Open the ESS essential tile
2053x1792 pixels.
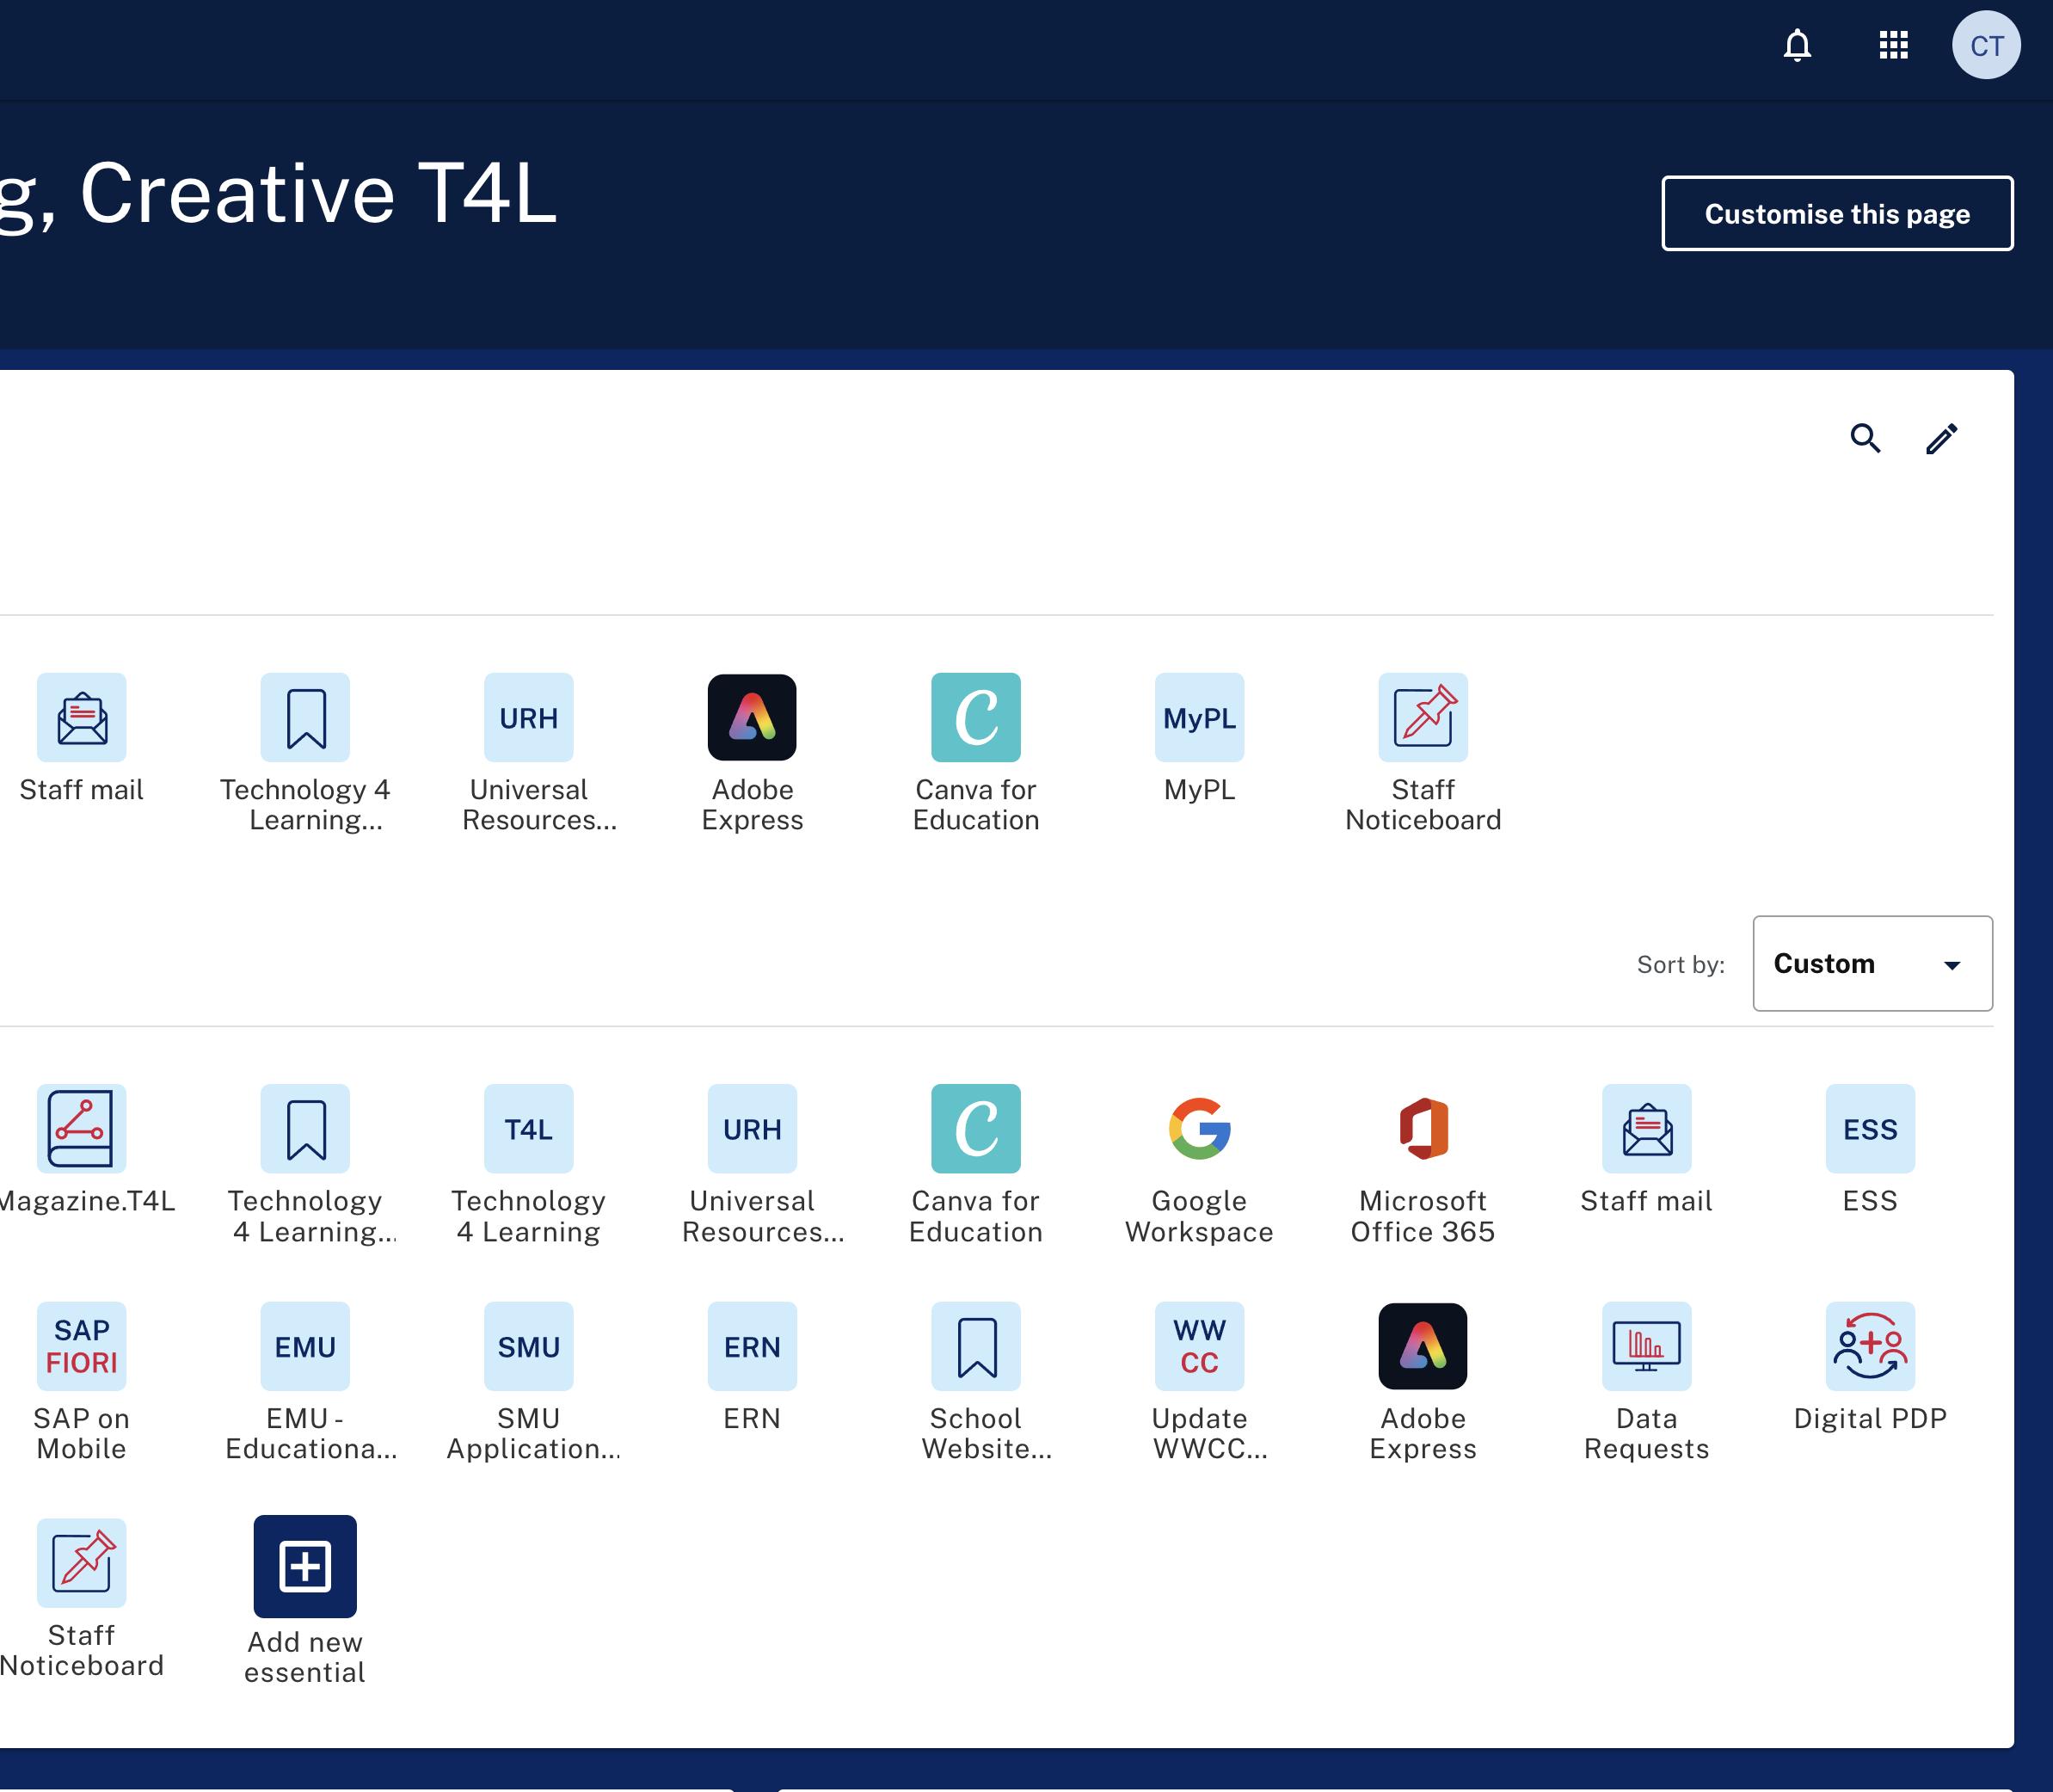tap(1869, 1128)
